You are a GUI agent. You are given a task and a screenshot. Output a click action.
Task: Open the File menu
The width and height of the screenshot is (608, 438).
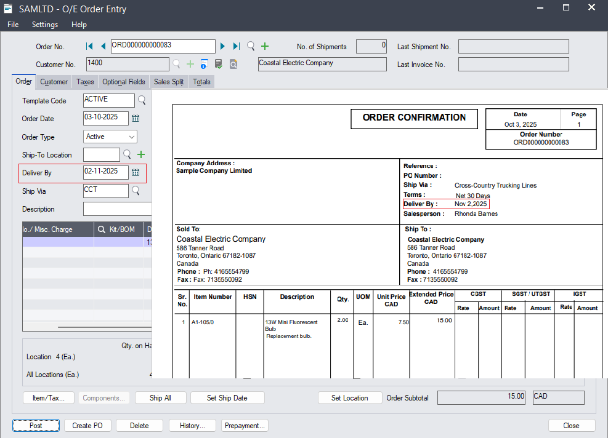click(13, 25)
